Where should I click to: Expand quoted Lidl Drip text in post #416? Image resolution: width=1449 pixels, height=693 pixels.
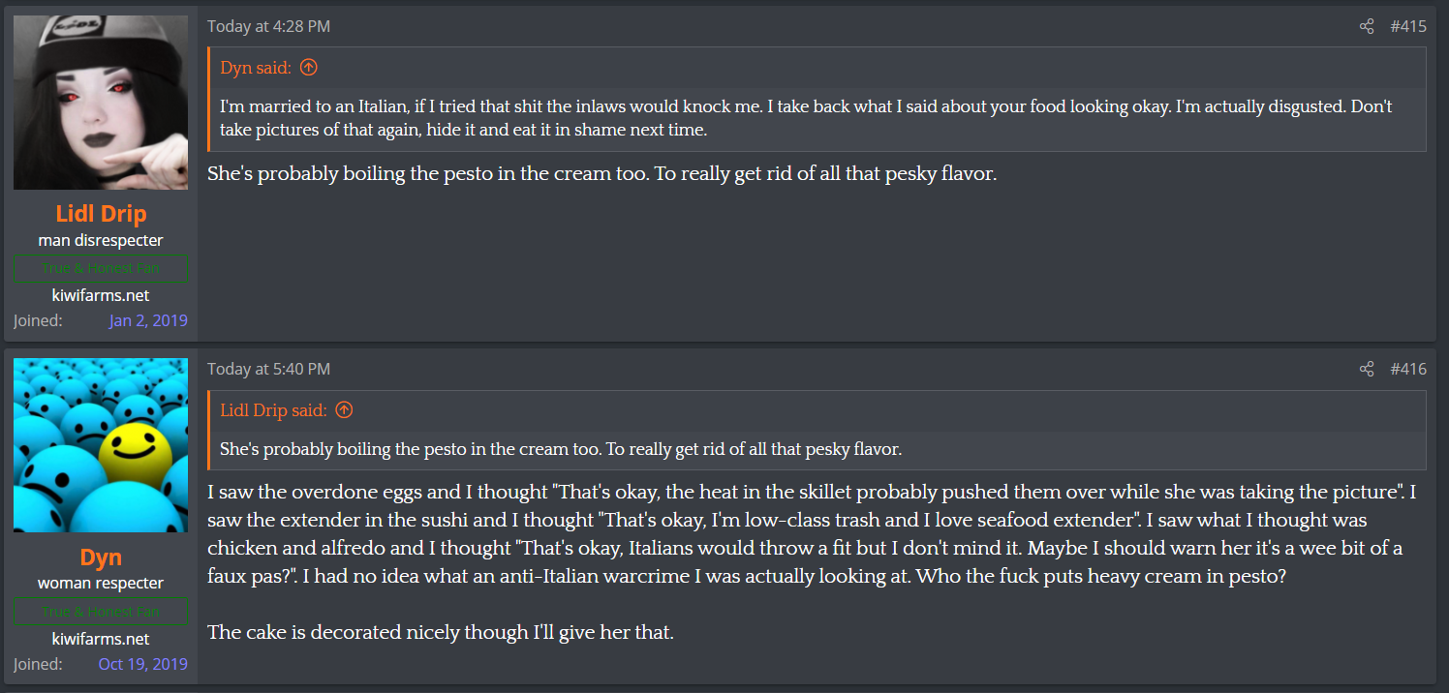click(x=561, y=449)
